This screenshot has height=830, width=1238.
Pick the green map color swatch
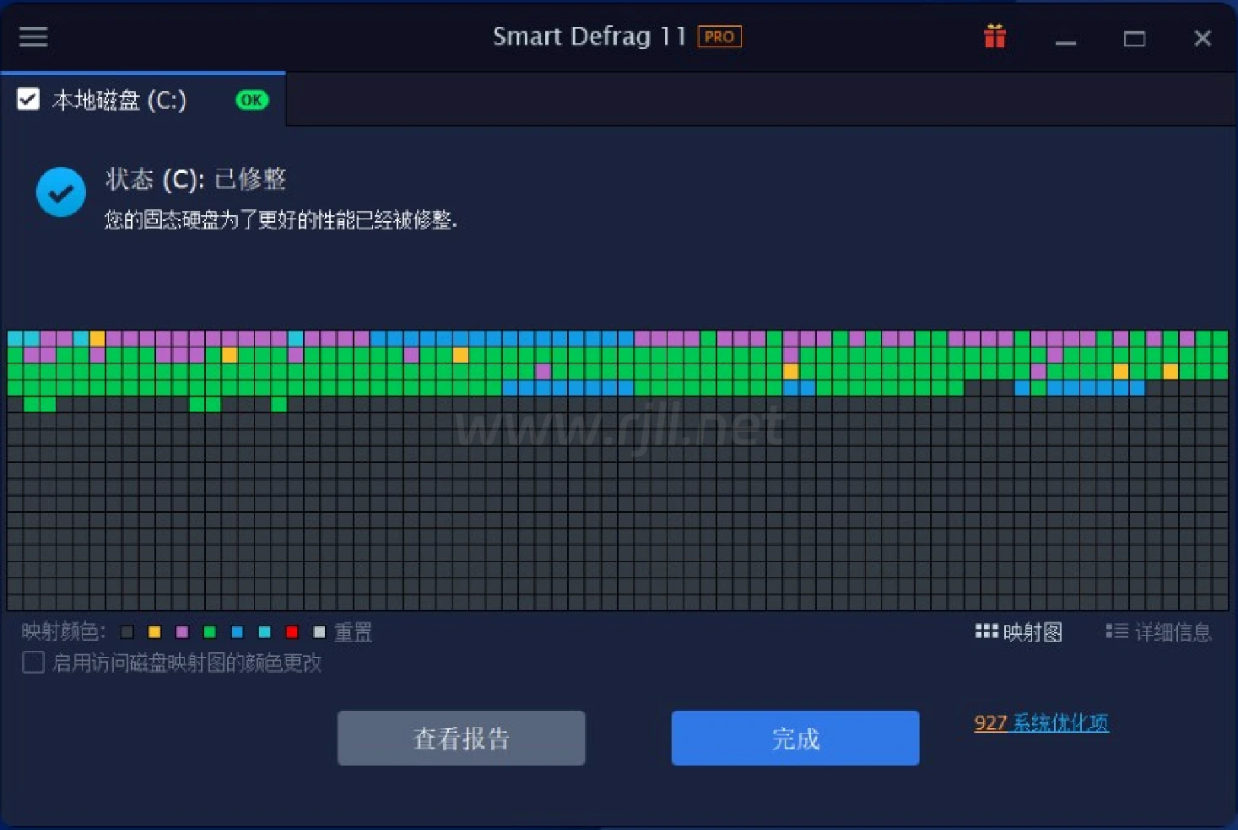click(x=210, y=632)
